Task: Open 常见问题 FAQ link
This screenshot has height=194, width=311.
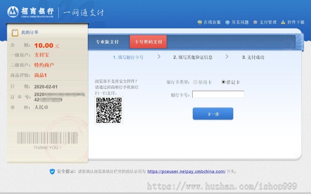Action: 240,22
